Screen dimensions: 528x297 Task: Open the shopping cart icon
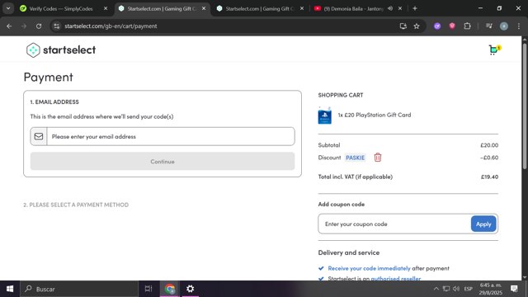(x=494, y=49)
